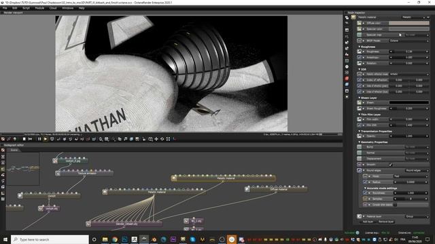The height and width of the screenshot is (244, 435).
Task: Click the Samples value slider
Action: [411, 199]
